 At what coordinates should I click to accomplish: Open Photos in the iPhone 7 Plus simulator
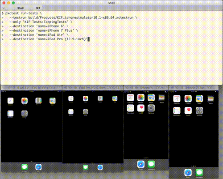188,98
